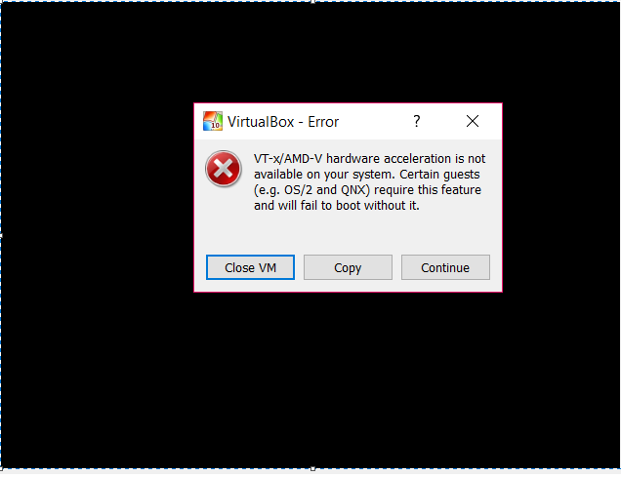621x477 pixels.
Task: Click the VirtualBox icon in dialog title bar
Action: tap(213, 121)
